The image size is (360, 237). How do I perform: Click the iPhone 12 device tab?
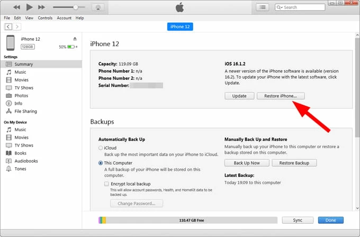[180, 26]
